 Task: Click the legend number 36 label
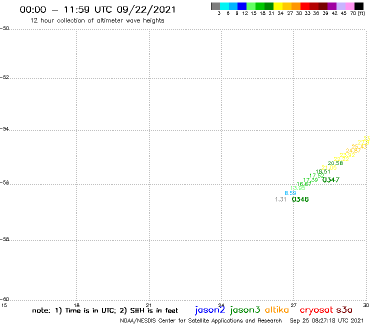(x=316, y=13)
